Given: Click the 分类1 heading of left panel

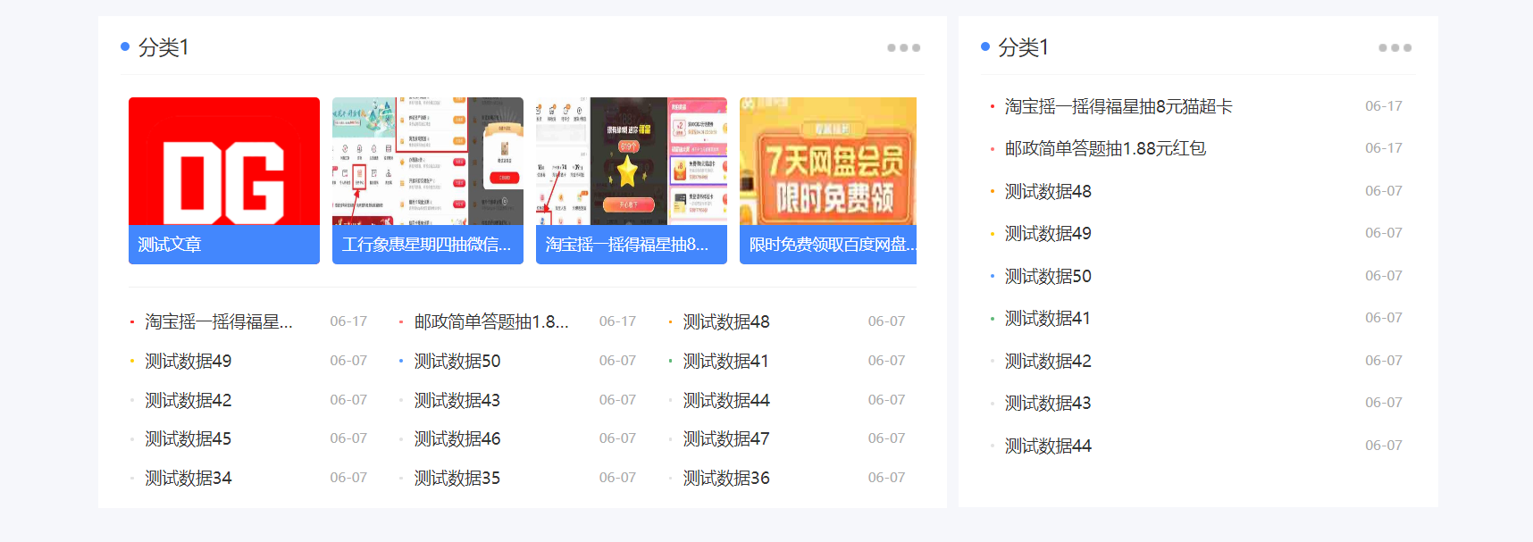Looking at the screenshot, I should tap(163, 47).
